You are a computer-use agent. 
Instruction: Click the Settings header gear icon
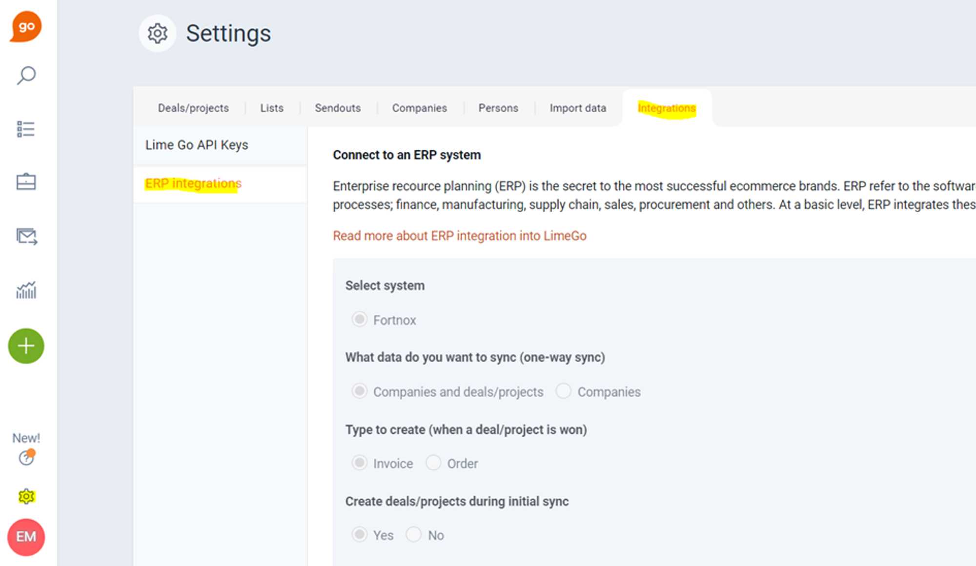coord(157,33)
